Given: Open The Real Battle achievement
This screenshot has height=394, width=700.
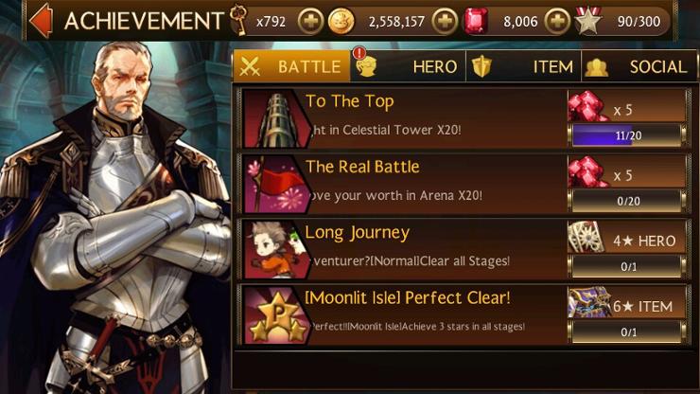Looking at the screenshot, I should [464, 184].
